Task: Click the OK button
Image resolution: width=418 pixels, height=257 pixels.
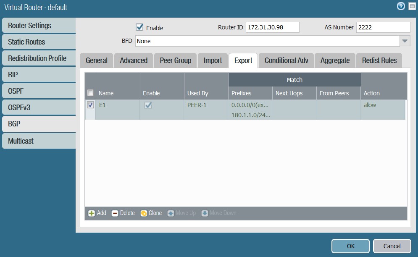Action: pyautogui.click(x=350, y=246)
